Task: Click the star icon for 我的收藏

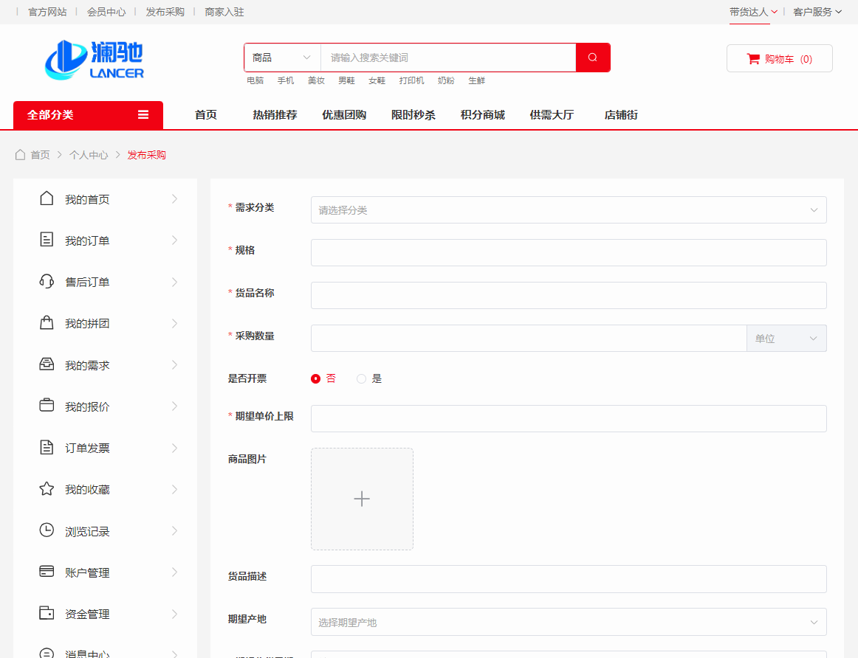Action: (47, 489)
